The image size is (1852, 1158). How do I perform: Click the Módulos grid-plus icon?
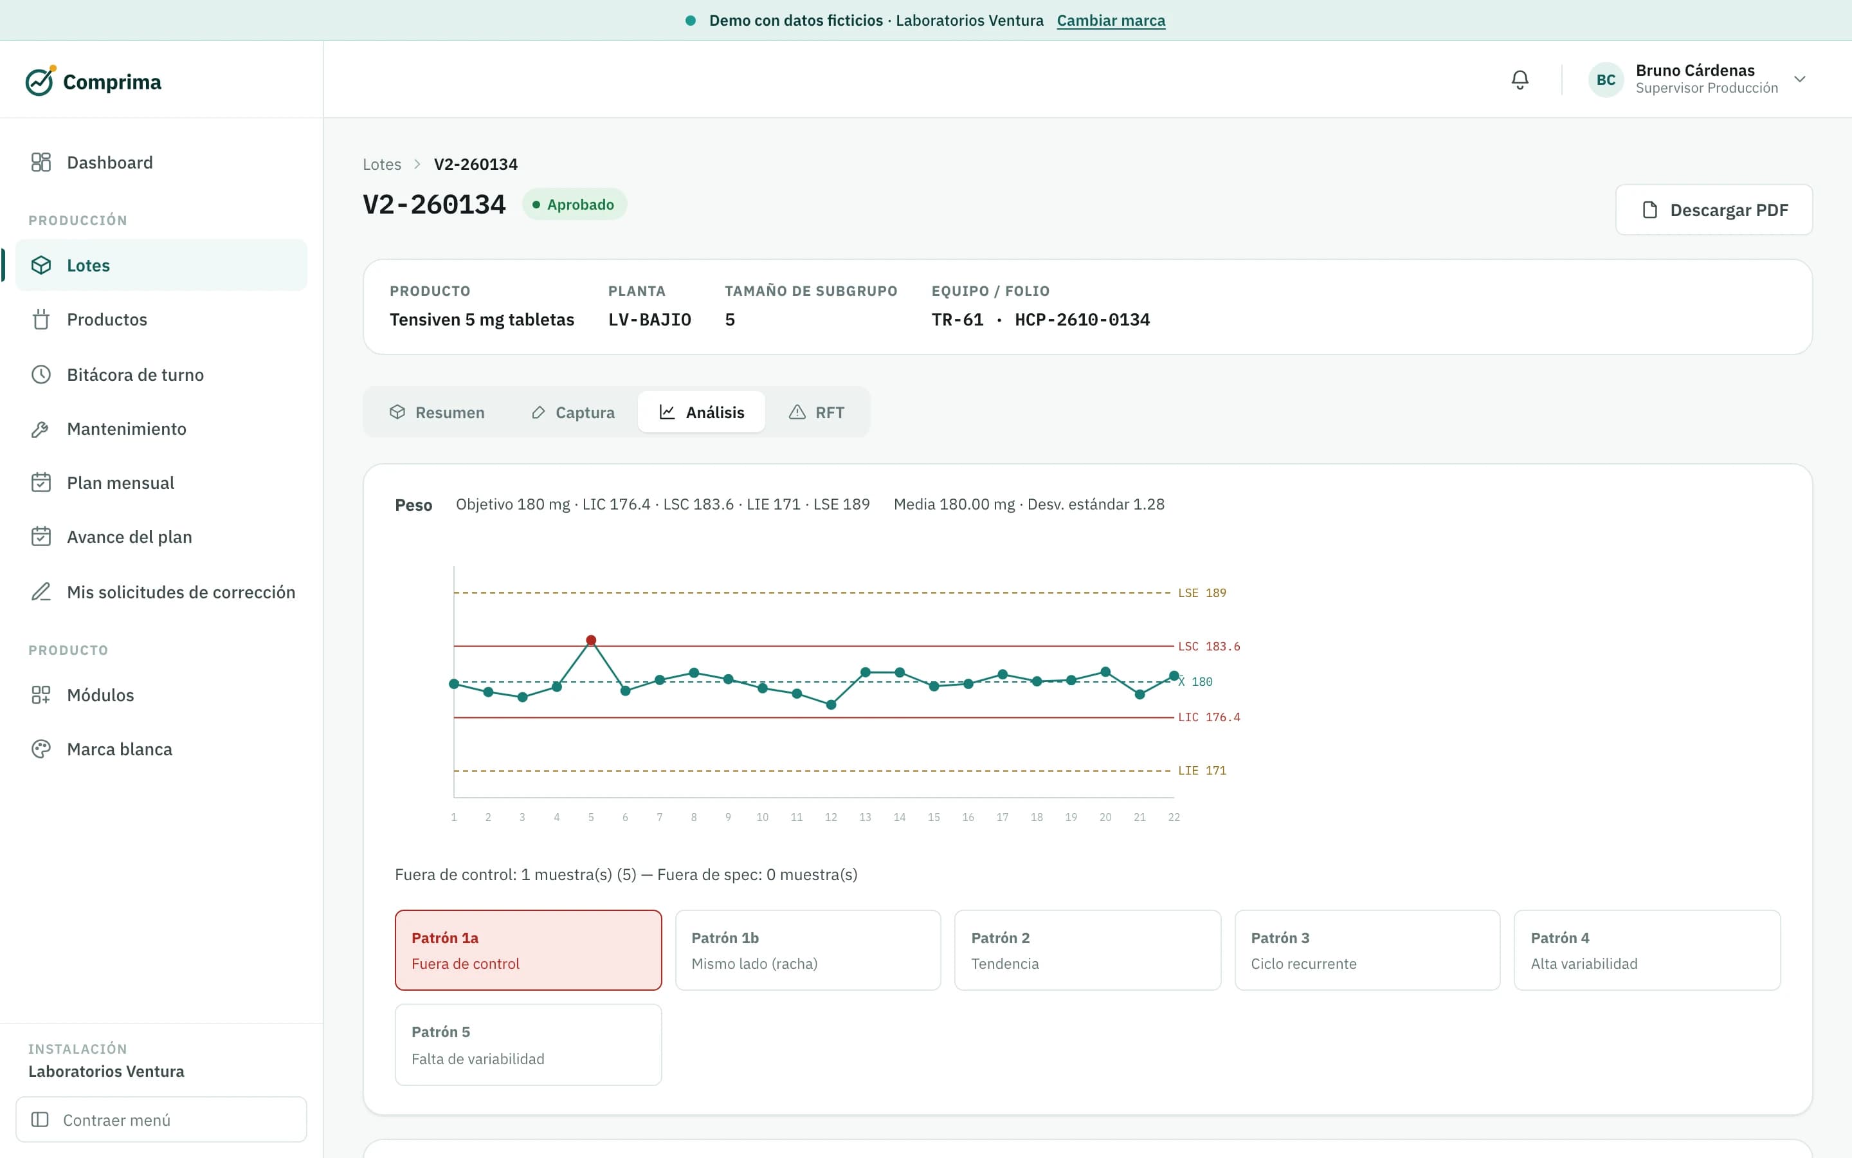pos(41,695)
